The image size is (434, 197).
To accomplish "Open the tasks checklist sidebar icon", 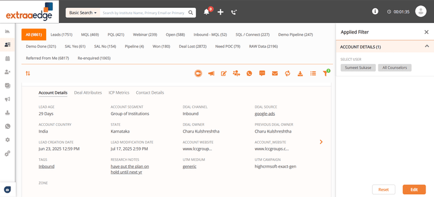I will (x=7, y=85).
